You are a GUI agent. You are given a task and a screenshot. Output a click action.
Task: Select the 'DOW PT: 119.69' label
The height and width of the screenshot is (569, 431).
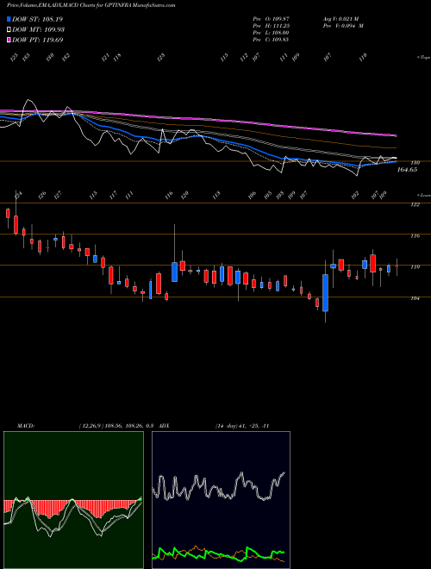point(37,40)
